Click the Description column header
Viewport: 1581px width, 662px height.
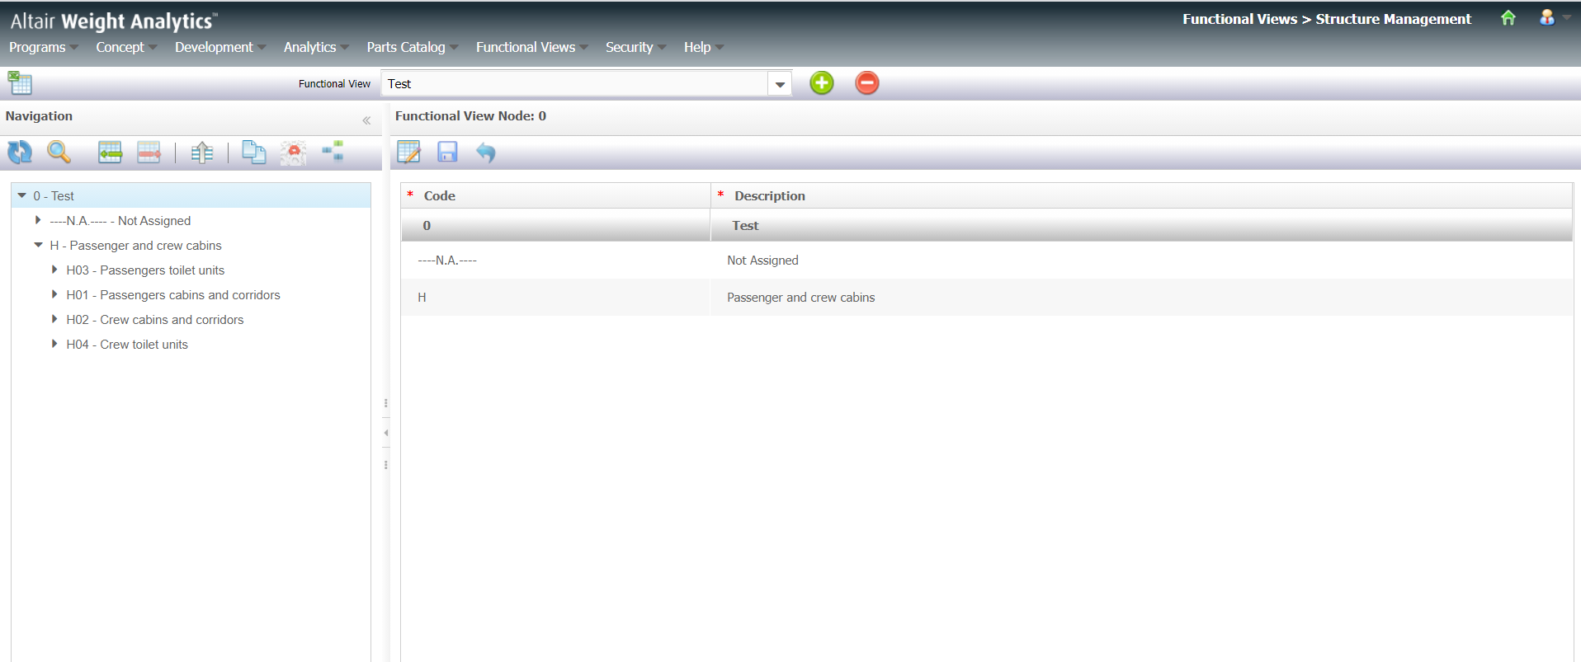(1141, 195)
